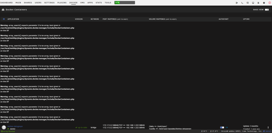The height and width of the screenshot is (133, 272).
Task: Toggle the help question mark icon
Action: (264, 3)
